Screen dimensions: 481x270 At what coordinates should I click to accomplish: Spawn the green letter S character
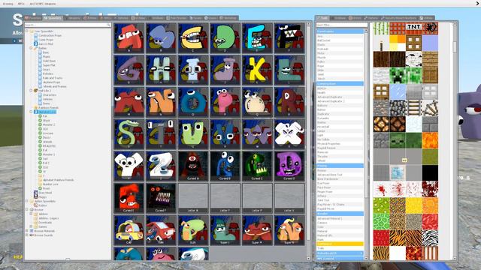(129, 134)
